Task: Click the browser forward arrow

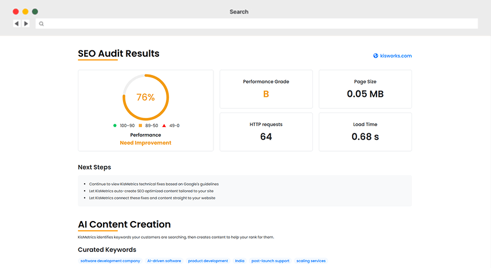Action: coord(26,23)
